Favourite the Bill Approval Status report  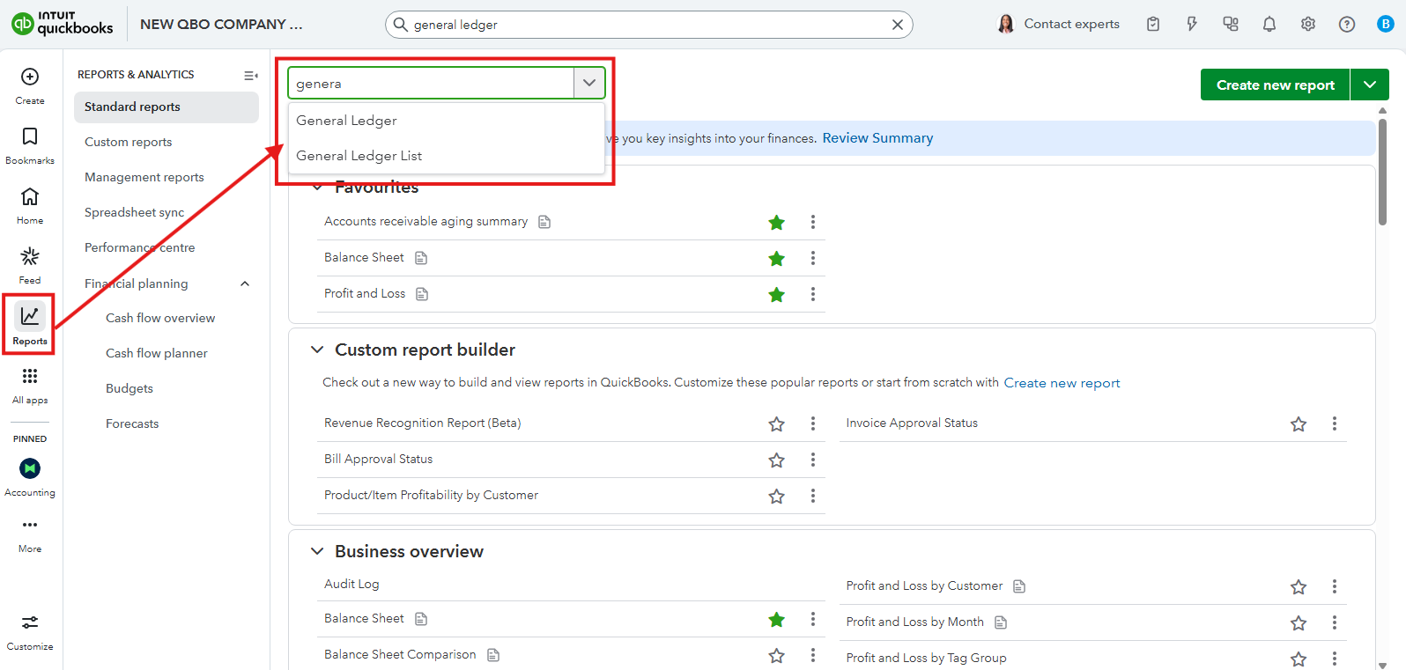pos(776,460)
